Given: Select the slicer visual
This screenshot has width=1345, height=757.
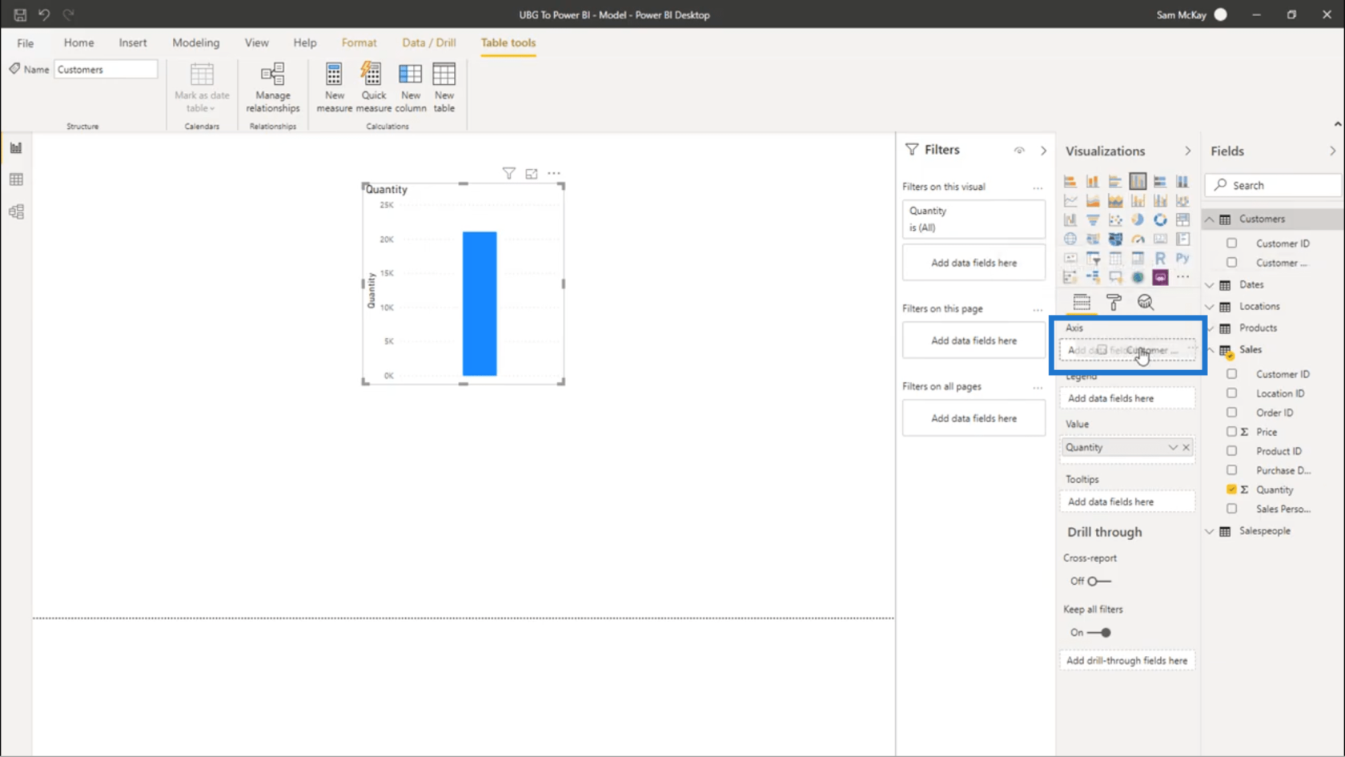Looking at the screenshot, I should (x=1093, y=259).
